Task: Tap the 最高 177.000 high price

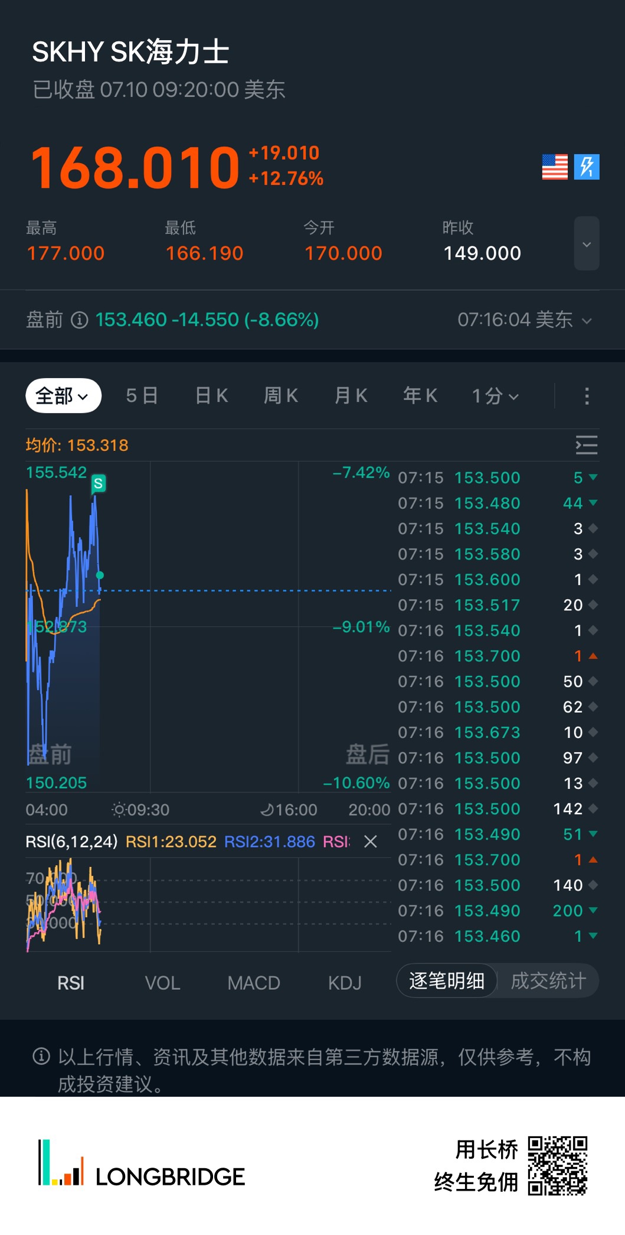Action: pos(66,241)
